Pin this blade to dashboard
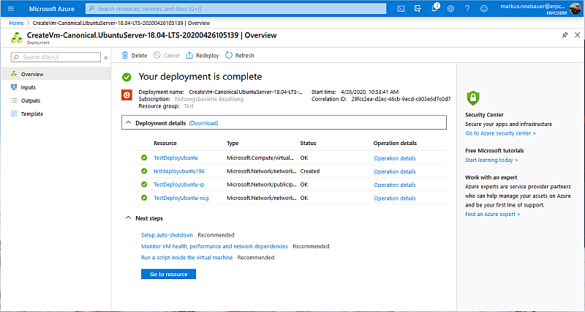This screenshot has height=312, width=585. tap(565, 35)
